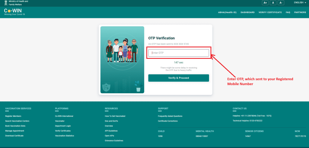Viewport: 309px width, 148px height.
Task: Open Certificate Corrections link
Action: pyautogui.click(x=168, y=121)
